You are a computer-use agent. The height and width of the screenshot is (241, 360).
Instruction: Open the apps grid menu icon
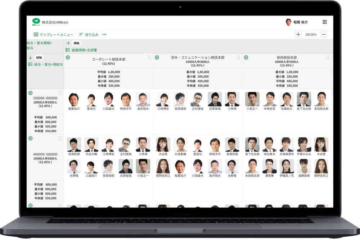pyautogui.click(x=324, y=22)
